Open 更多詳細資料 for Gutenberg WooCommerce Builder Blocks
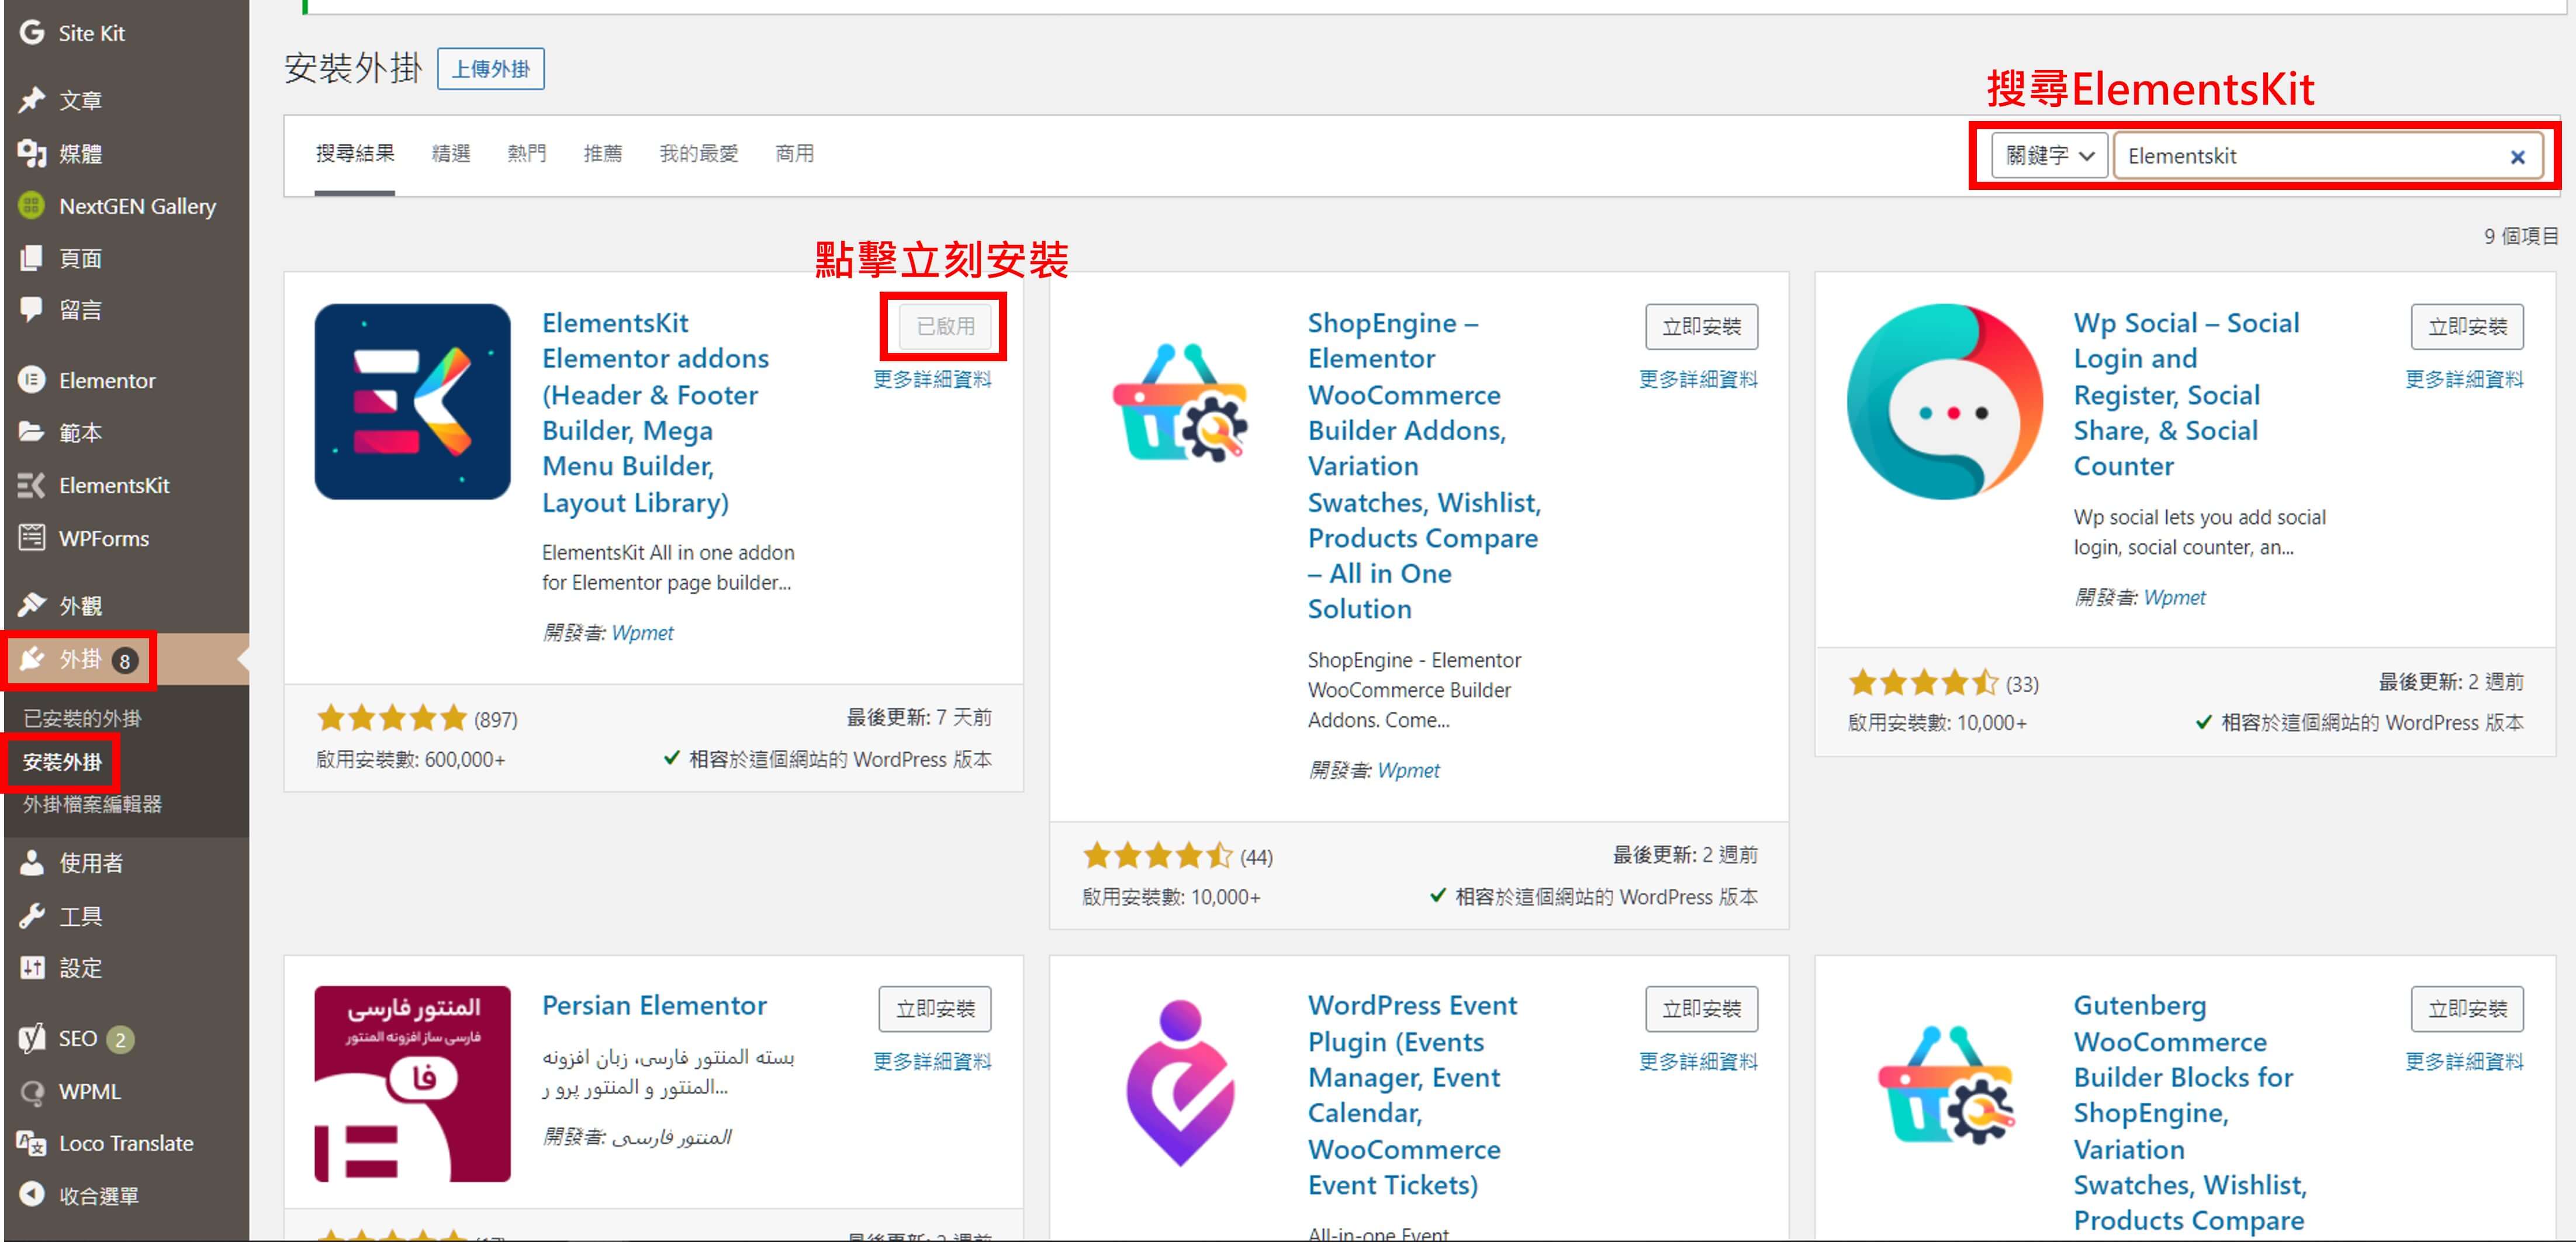2576x1242 pixels. [2464, 1061]
